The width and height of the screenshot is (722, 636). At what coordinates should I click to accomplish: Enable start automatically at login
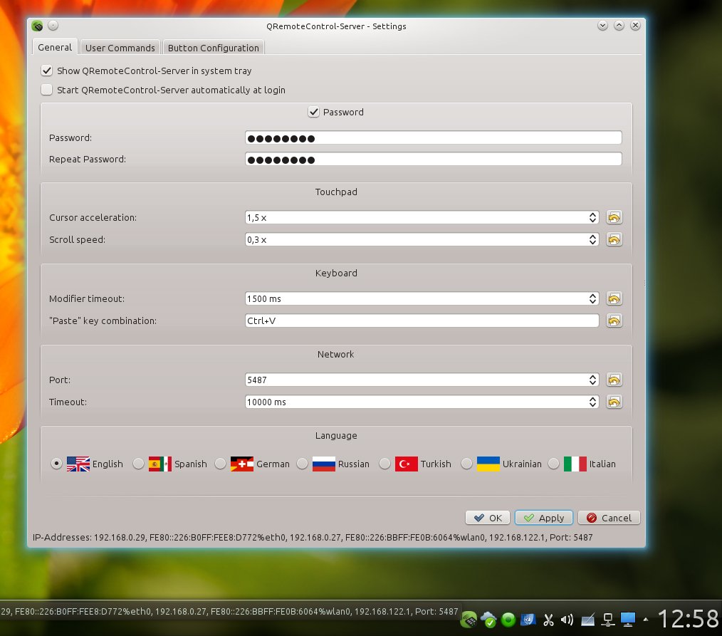tap(46, 90)
